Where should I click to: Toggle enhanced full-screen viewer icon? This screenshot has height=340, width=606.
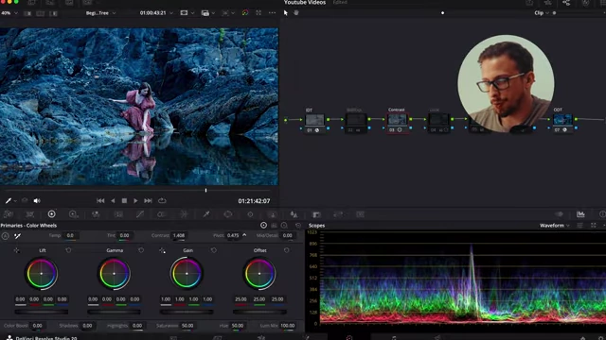tap(258, 12)
